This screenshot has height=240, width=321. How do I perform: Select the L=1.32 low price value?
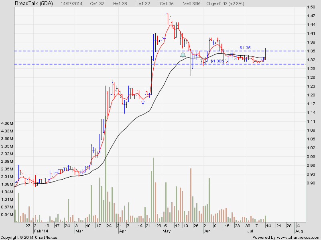[x=143, y=4]
